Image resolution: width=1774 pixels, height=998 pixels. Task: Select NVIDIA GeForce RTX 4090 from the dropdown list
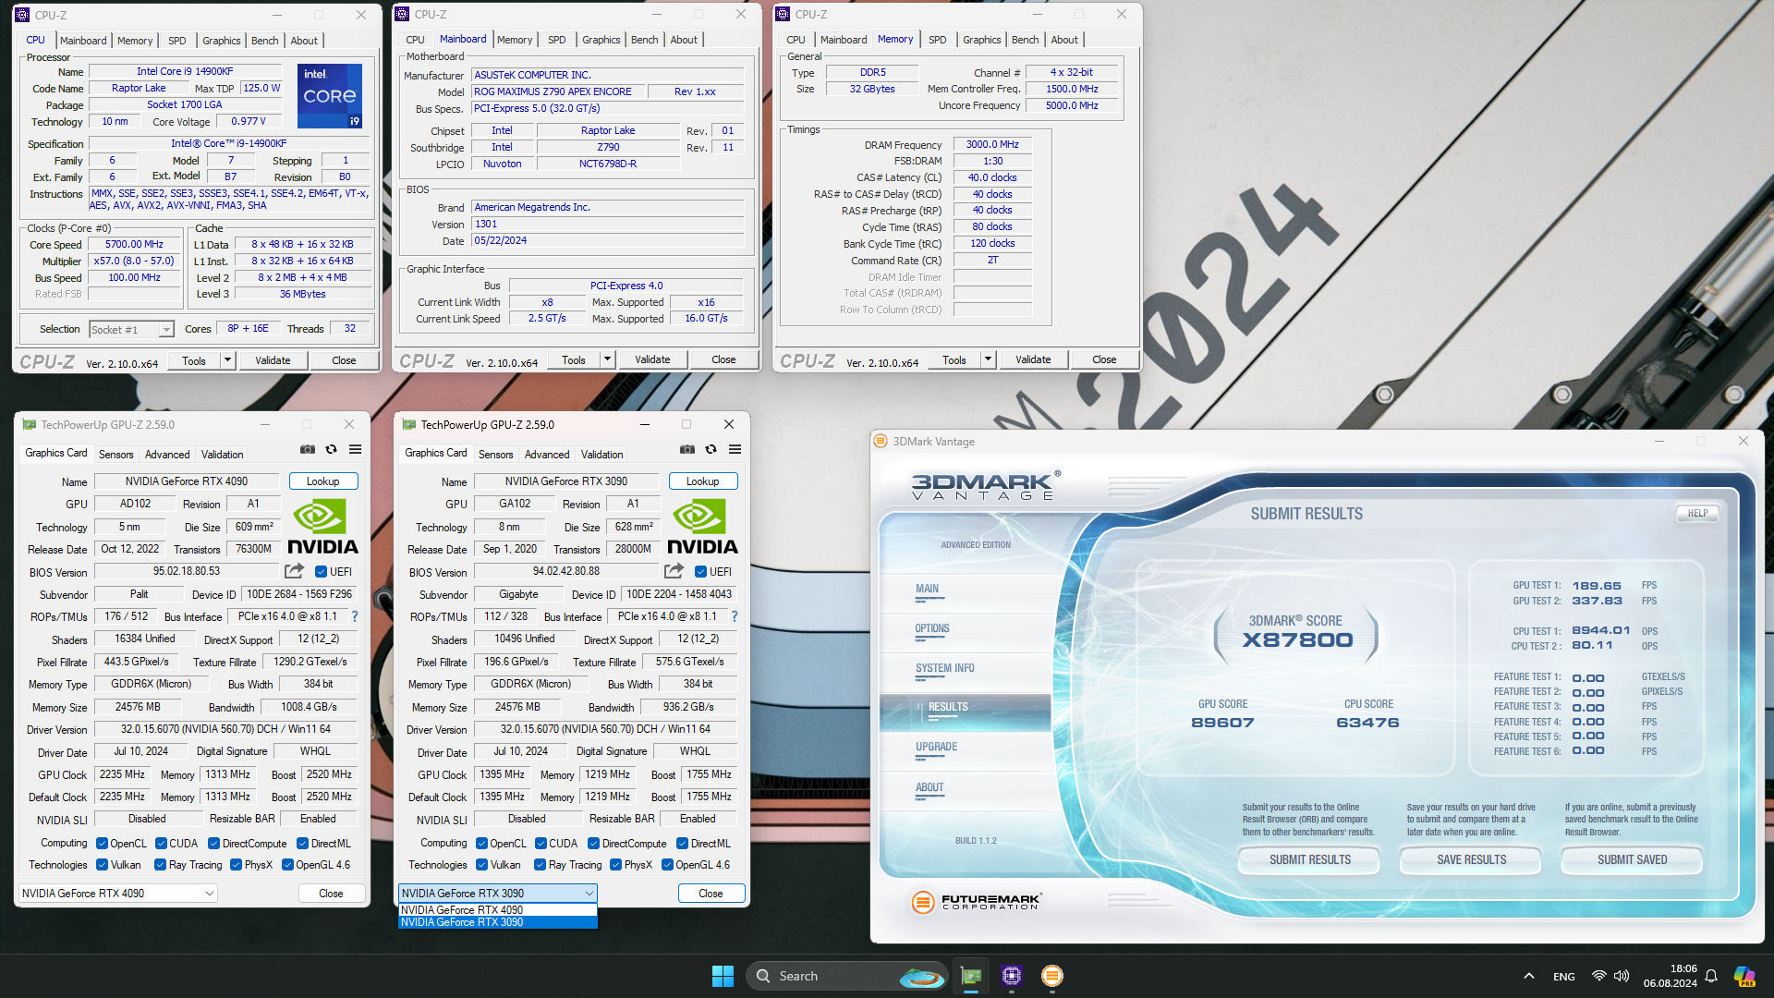(x=498, y=910)
